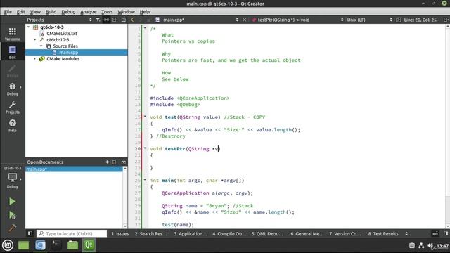Screen dimensions: 450x253
Task: Click the locator search field
Action: (x=72, y=233)
